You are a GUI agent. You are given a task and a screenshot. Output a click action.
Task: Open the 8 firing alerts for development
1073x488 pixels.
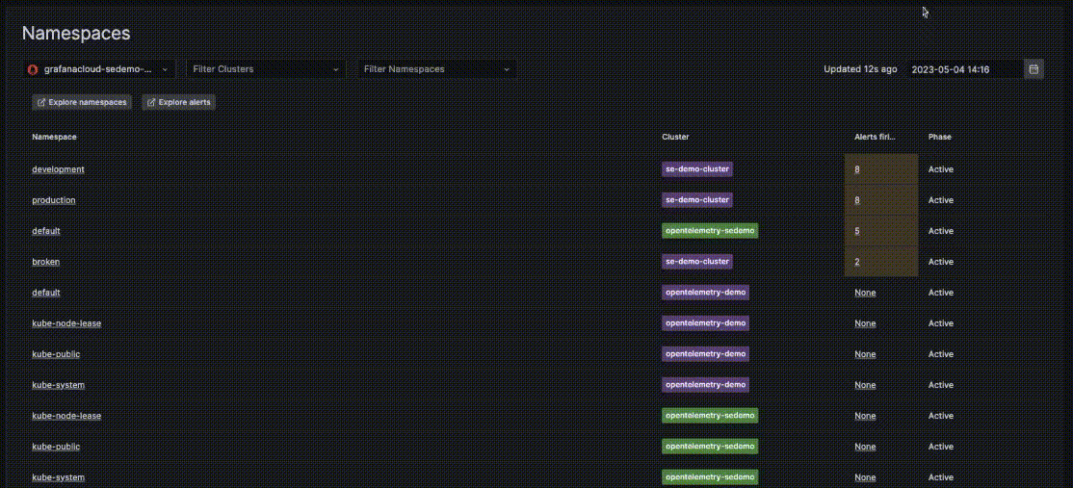pos(856,169)
